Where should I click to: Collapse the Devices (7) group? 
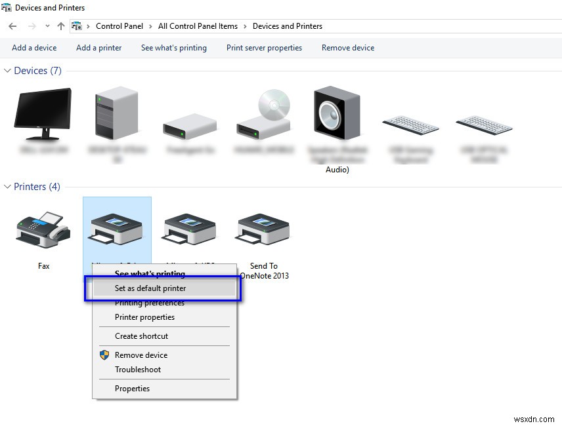click(x=7, y=71)
